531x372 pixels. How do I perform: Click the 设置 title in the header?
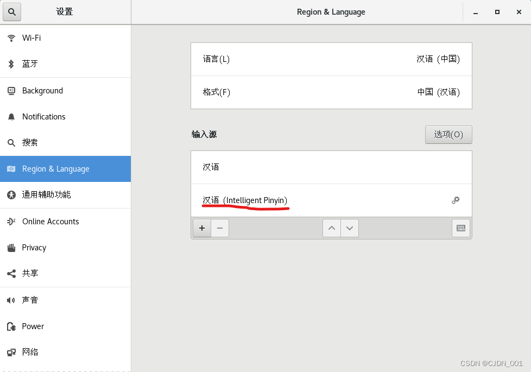(x=65, y=12)
